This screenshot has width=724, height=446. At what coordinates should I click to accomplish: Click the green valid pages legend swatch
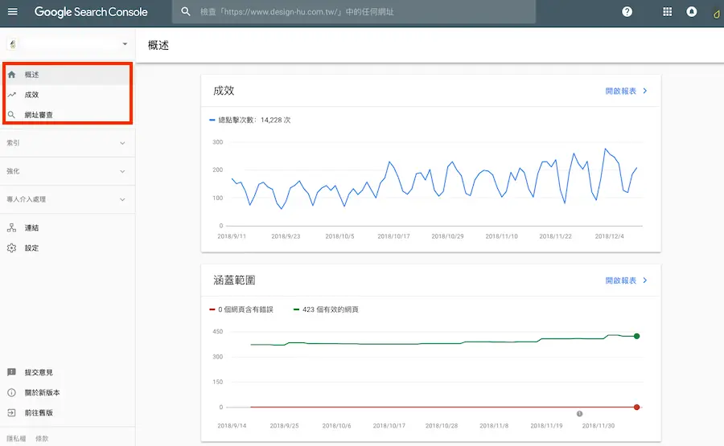(296, 309)
